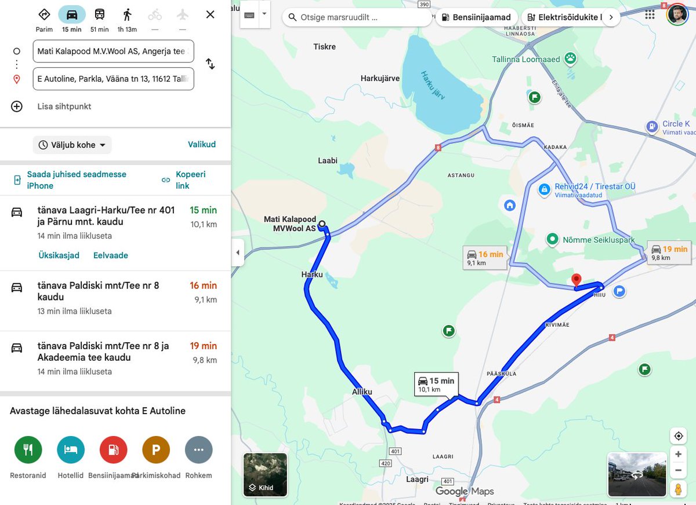This screenshot has width=696, height=505.
Task: Search nearby gas stations icon in panel
Action: point(114,450)
